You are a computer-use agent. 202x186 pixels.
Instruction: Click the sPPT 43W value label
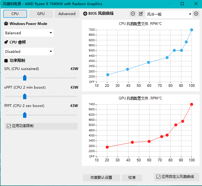(74, 87)
